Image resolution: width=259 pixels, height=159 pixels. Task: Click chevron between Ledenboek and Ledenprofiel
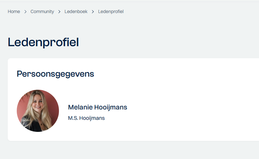(x=93, y=12)
